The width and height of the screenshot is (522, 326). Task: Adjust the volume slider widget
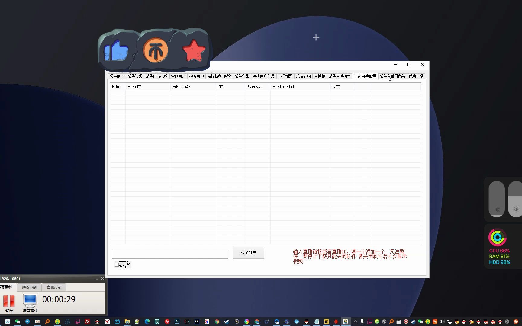coord(497,199)
